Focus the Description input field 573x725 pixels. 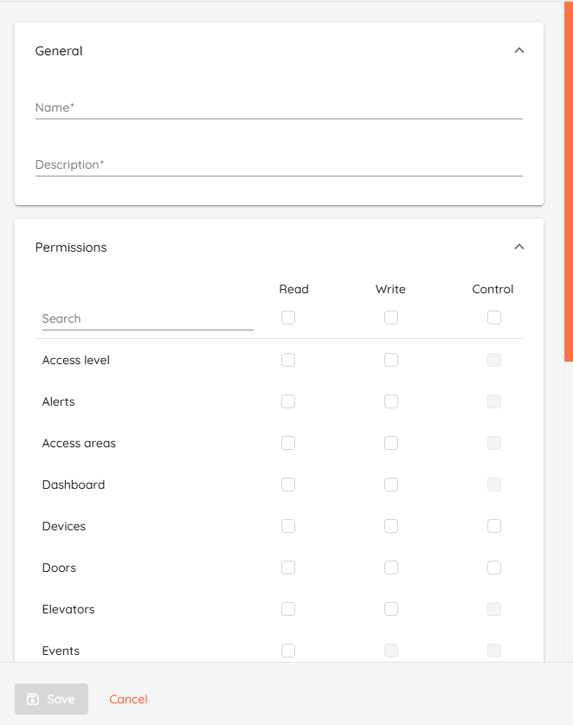point(279,164)
